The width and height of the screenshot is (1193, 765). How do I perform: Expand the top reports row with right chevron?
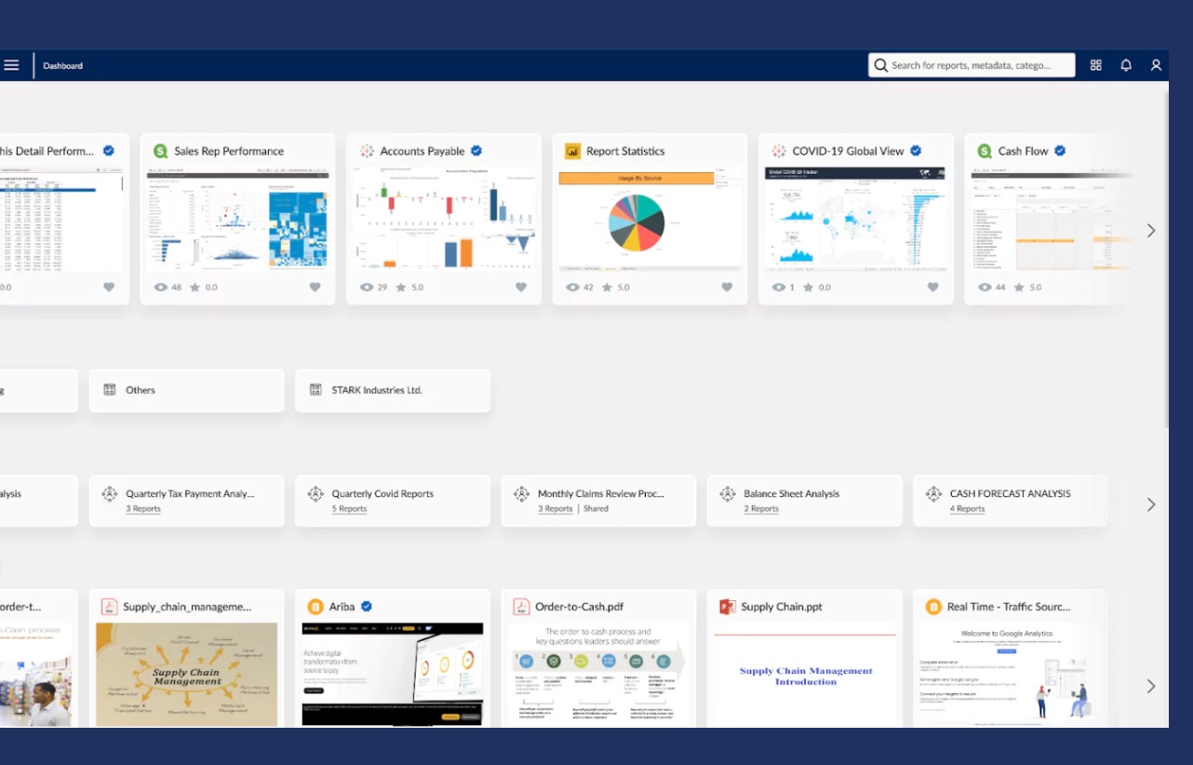(1150, 230)
